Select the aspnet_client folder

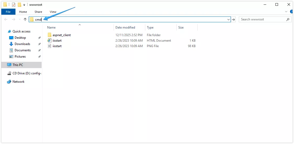62,35
